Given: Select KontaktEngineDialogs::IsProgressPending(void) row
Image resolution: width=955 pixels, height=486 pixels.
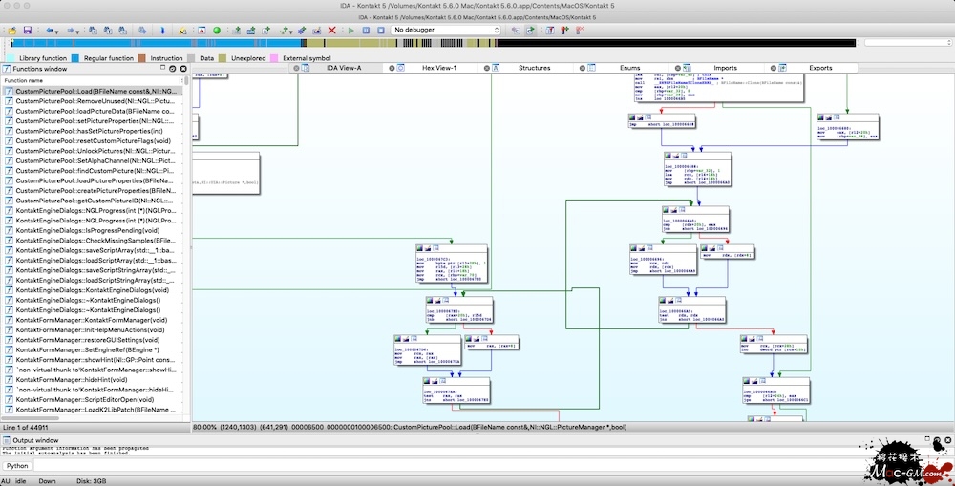Looking at the screenshot, I should pyautogui.click(x=92, y=230).
